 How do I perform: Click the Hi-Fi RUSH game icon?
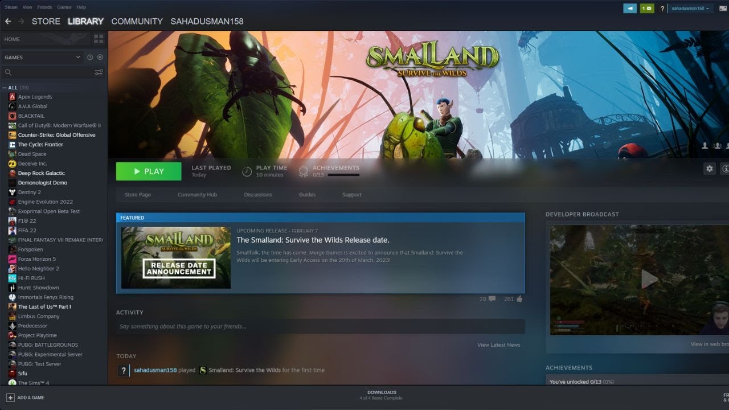pyautogui.click(x=12, y=278)
